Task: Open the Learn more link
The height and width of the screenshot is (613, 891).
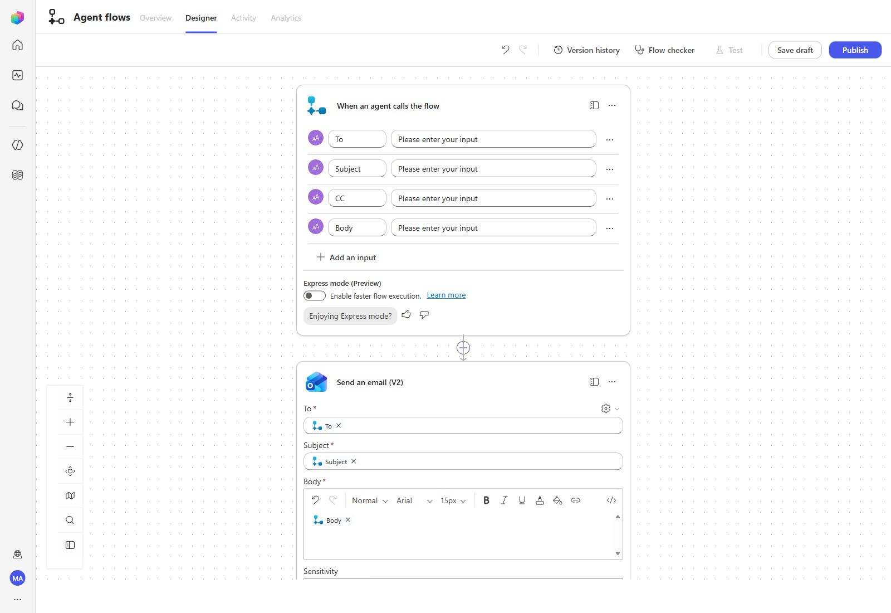Action: 446,295
